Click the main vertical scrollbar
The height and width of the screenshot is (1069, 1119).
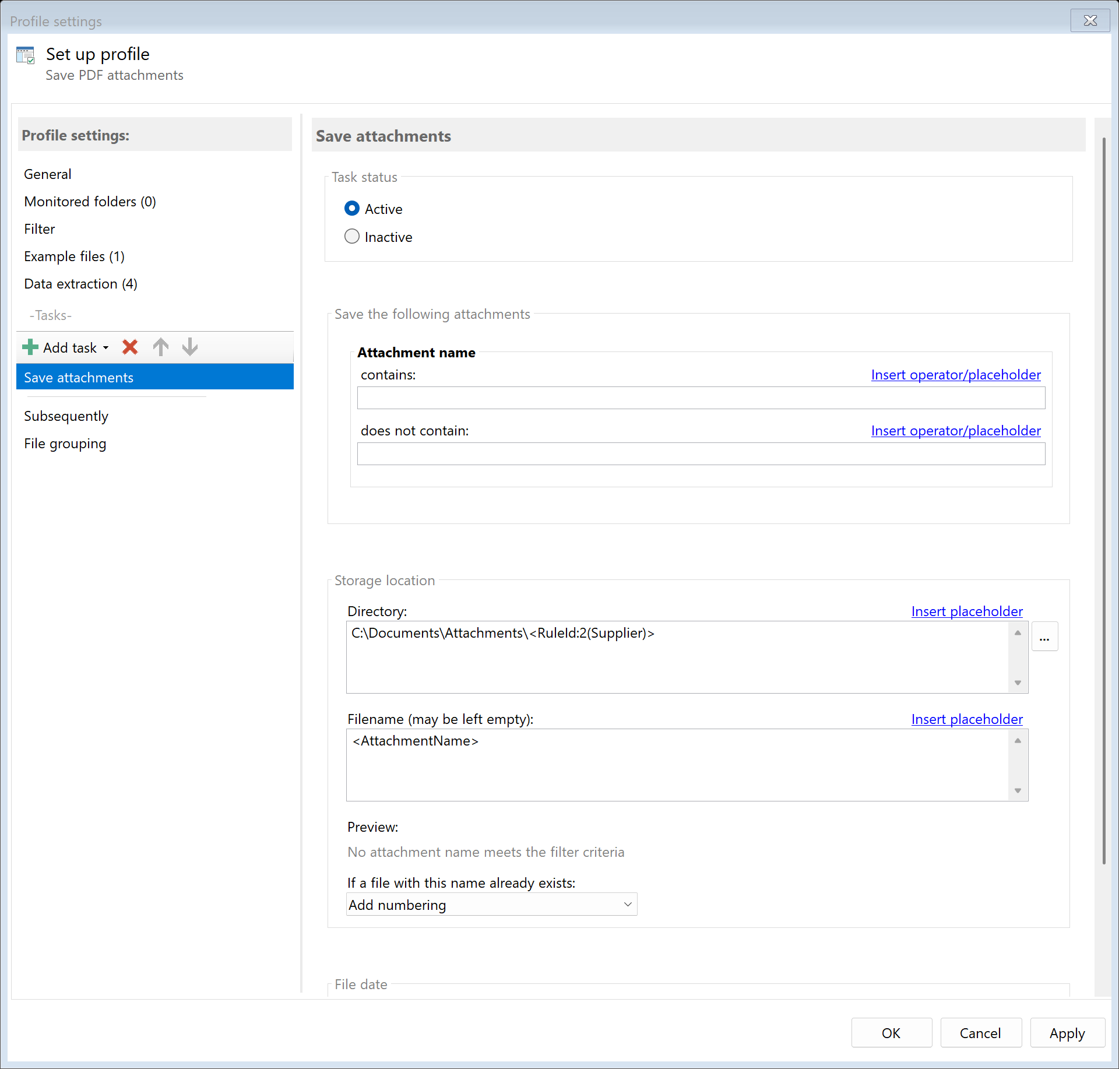(1103, 501)
